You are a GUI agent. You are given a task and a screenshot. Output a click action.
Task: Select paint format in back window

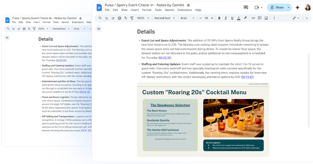34,29
